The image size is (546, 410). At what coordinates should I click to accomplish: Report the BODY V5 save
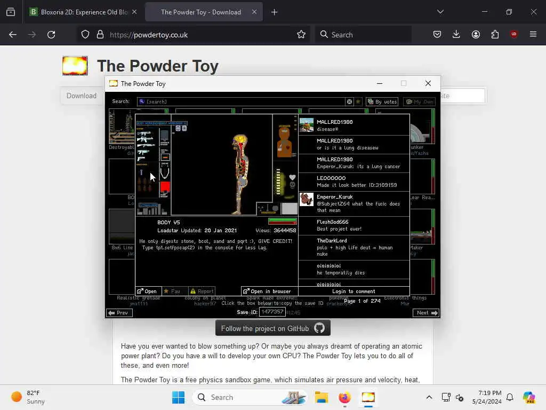pyautogui.click(x=202, y=291)
